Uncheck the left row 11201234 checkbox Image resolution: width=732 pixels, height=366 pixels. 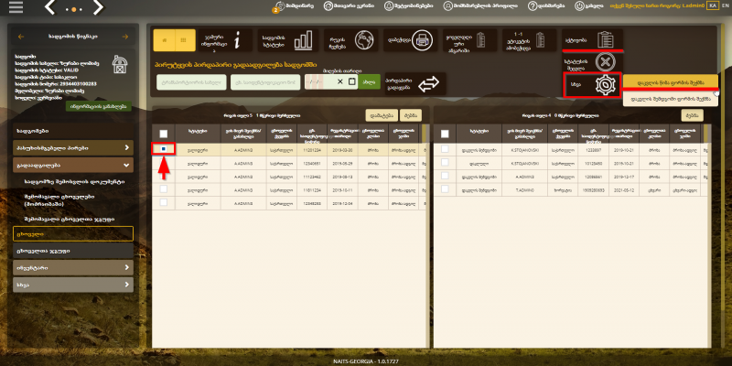(x=164, y=149)
